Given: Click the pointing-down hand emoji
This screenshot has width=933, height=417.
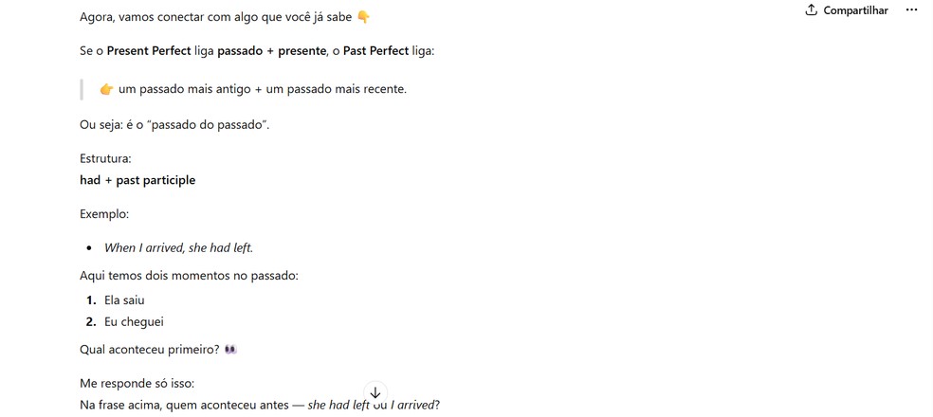Looking at the screenshot, I should [363, 18].
